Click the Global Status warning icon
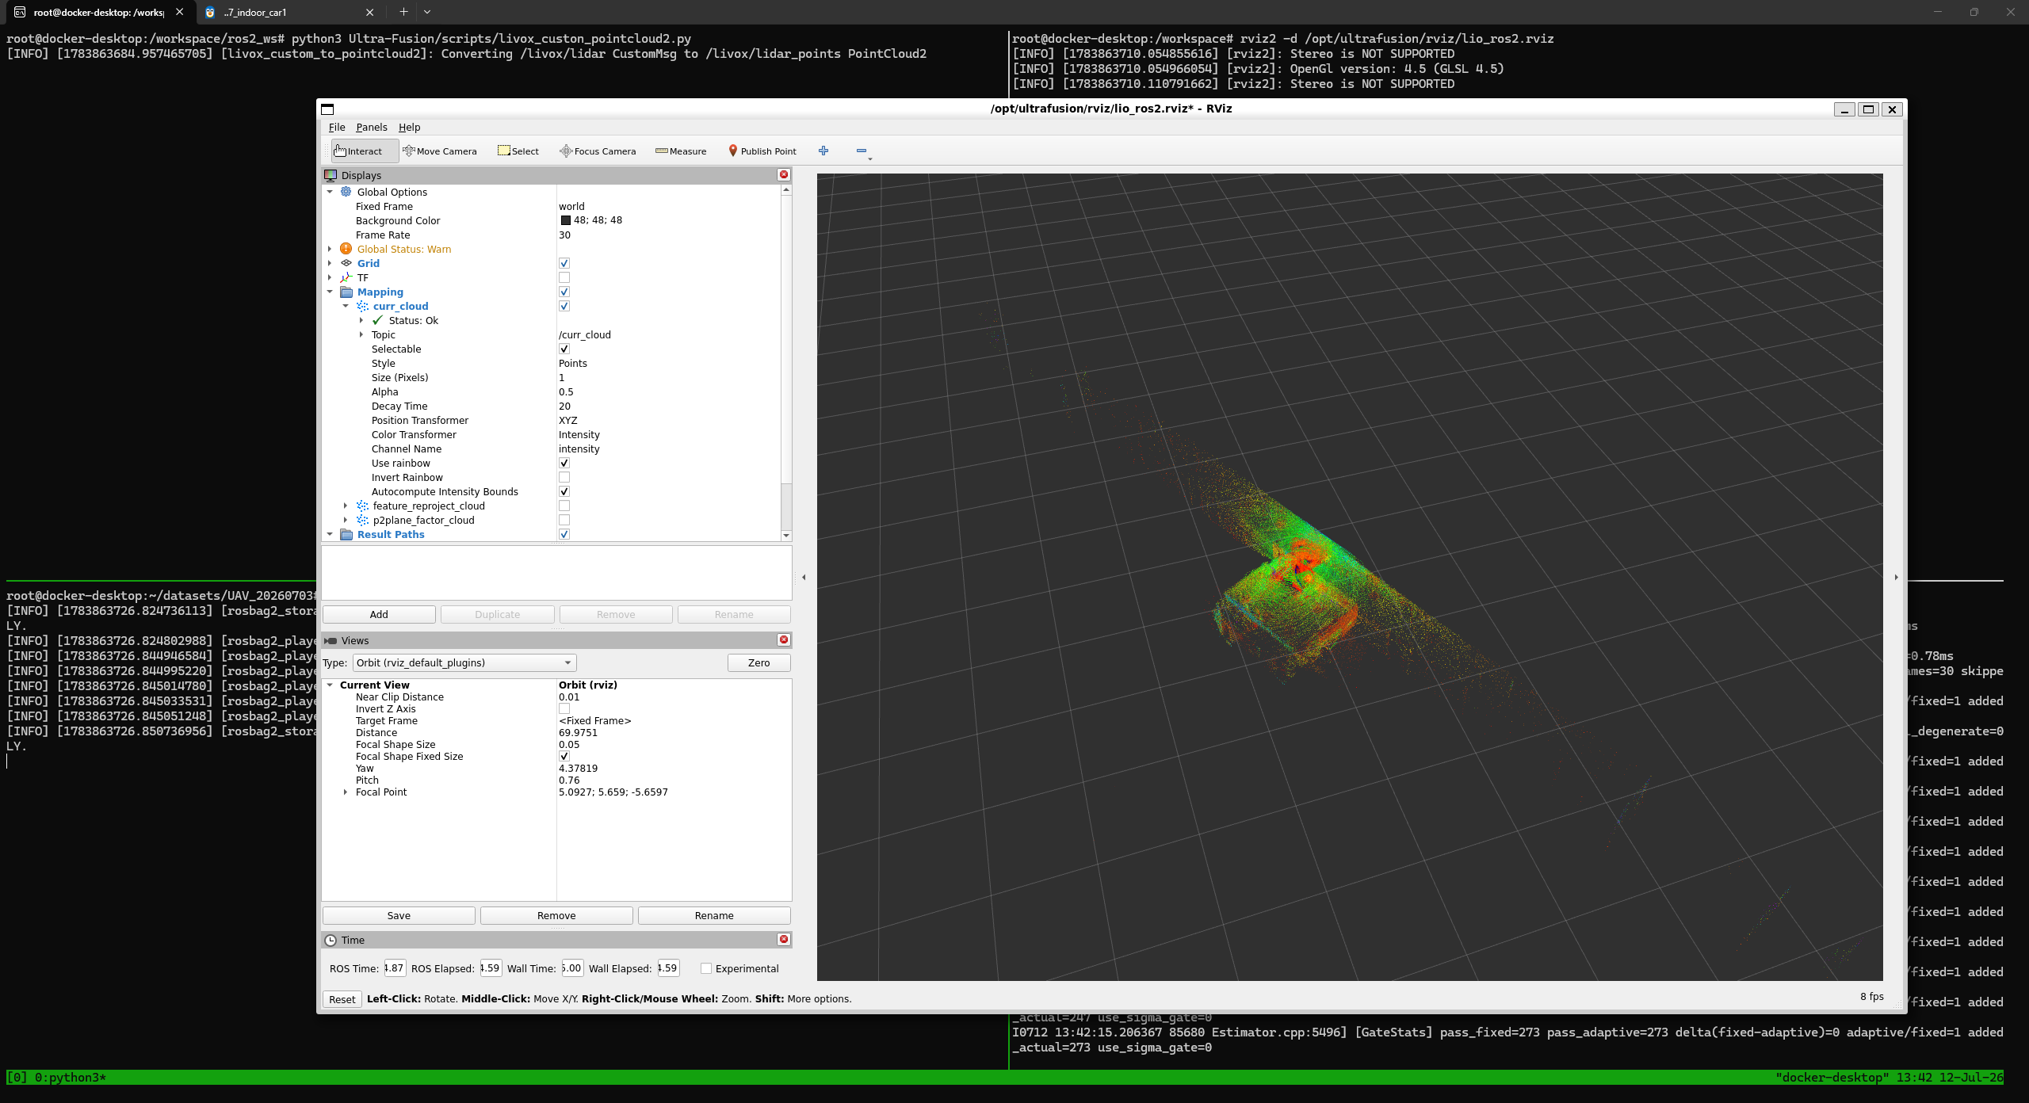Image resolution: width=2029 pixels, height=1103 pixels. [x=346, y=249]
